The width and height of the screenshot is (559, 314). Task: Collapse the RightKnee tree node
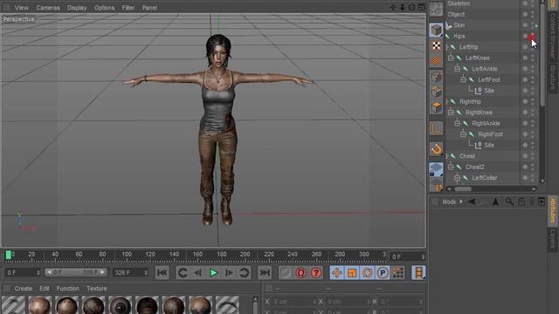coord(451,113)
